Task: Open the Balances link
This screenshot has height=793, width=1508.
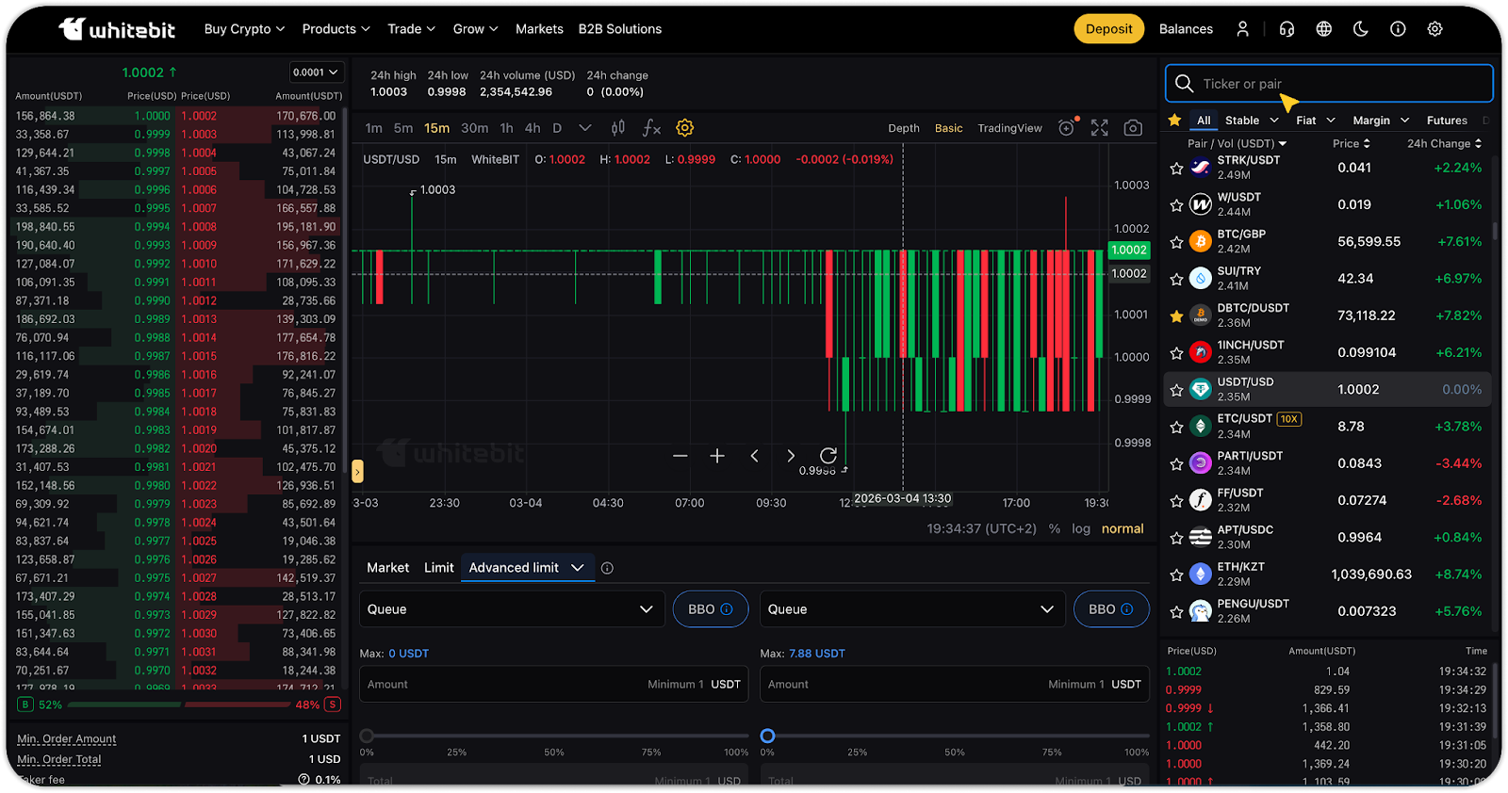Action: coord(1186,29)
